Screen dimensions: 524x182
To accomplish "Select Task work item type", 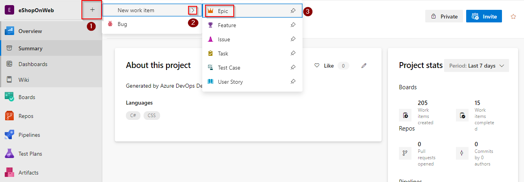I will coord(252,53).
